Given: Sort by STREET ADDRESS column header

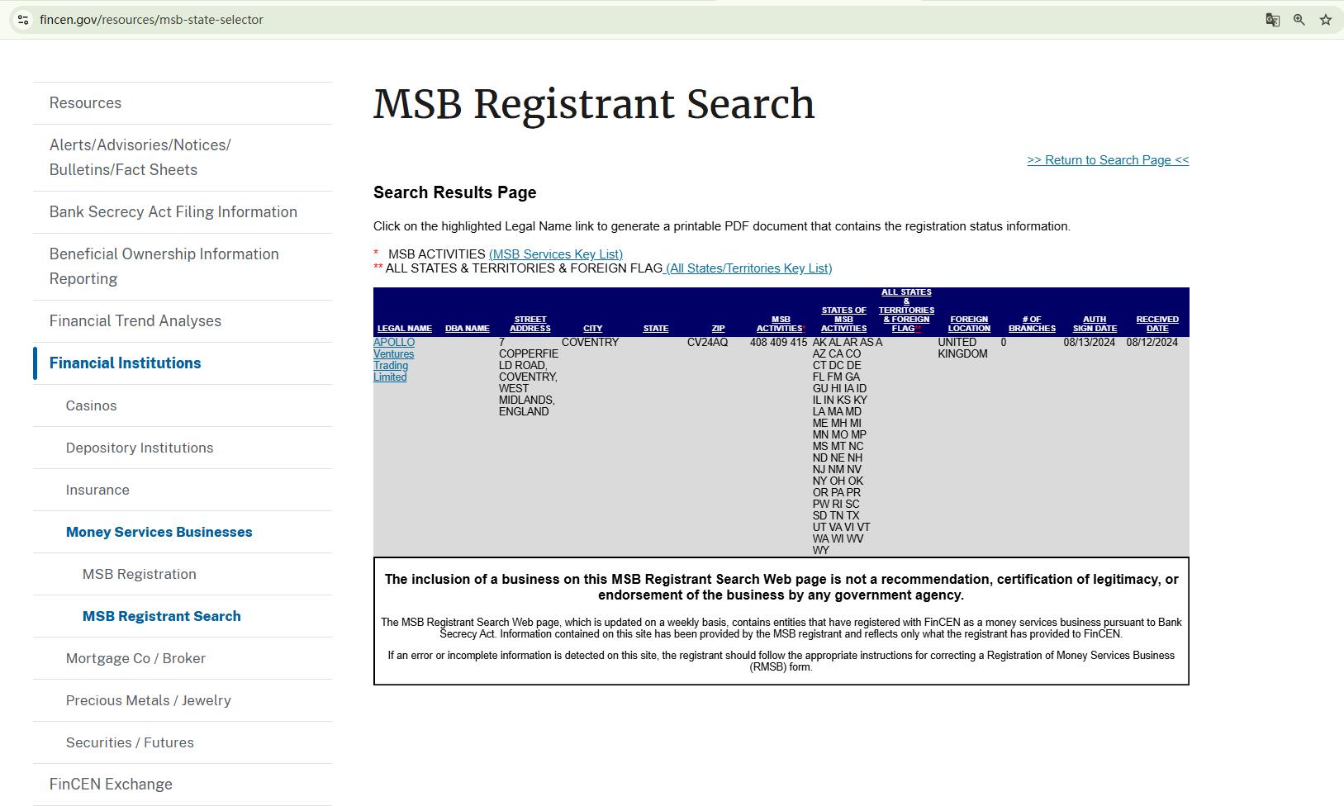Looking at the screenshot, I should 530,324.
